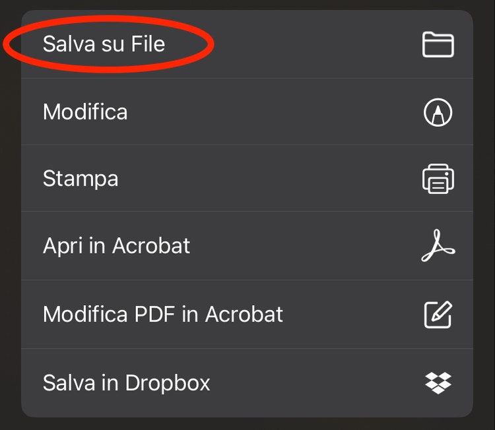Select the Modifica PDF in Acrobat label
This screenshot has width=495, height=430.
pyautogui.click(x=163, y=314)
